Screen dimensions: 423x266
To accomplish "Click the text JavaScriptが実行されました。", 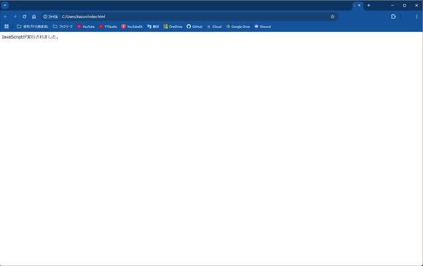I will (x=30, y=37).
